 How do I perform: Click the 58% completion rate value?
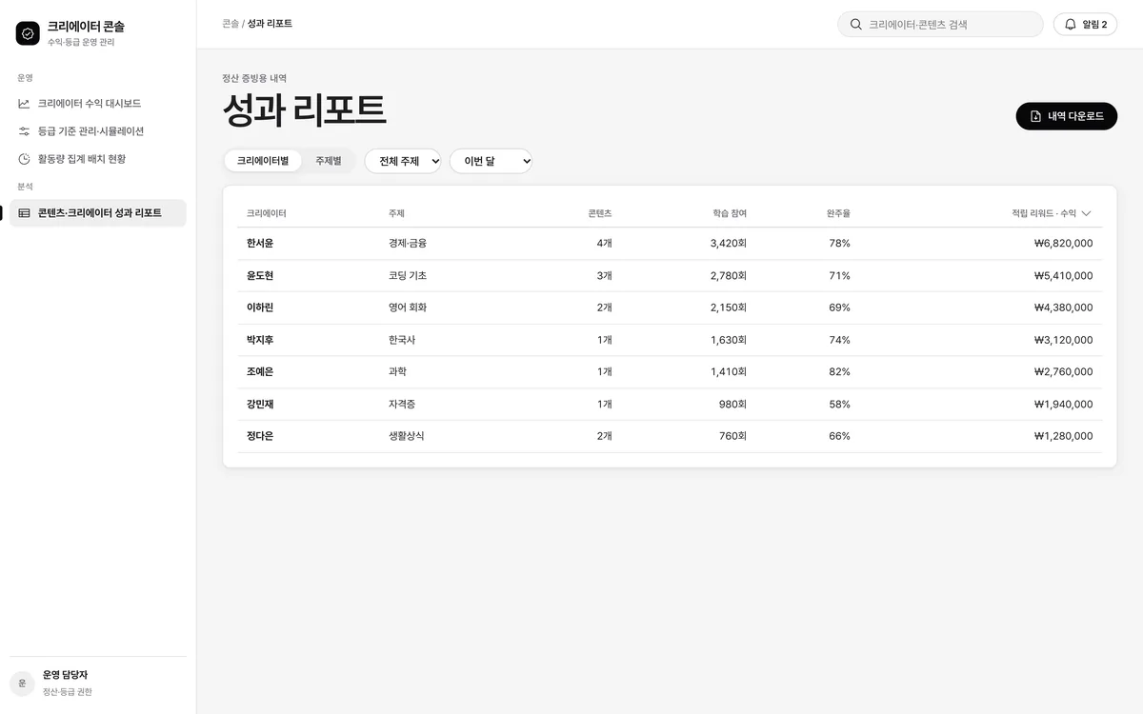[x=839, y=404]
